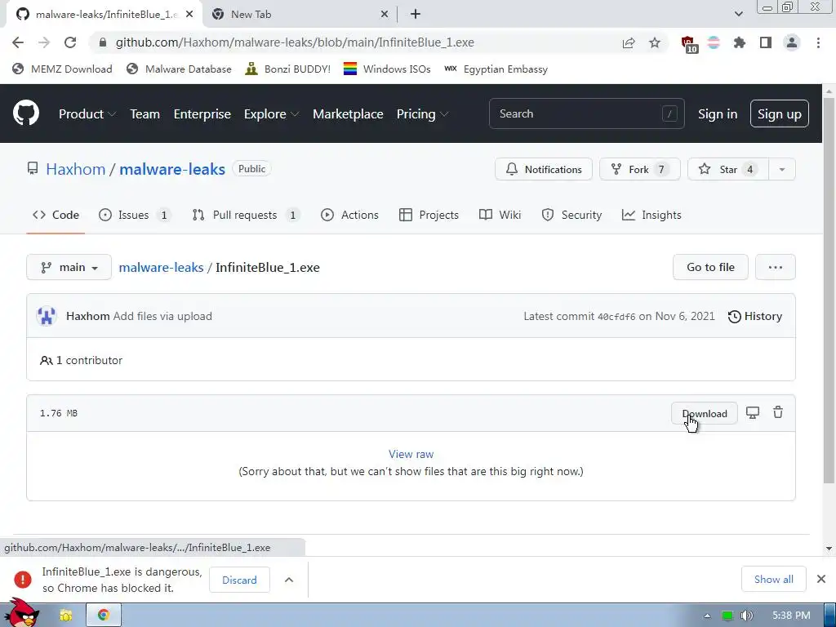836x627 pixels.
Task: Open the Insights tab
Action: tap(651, 215)
